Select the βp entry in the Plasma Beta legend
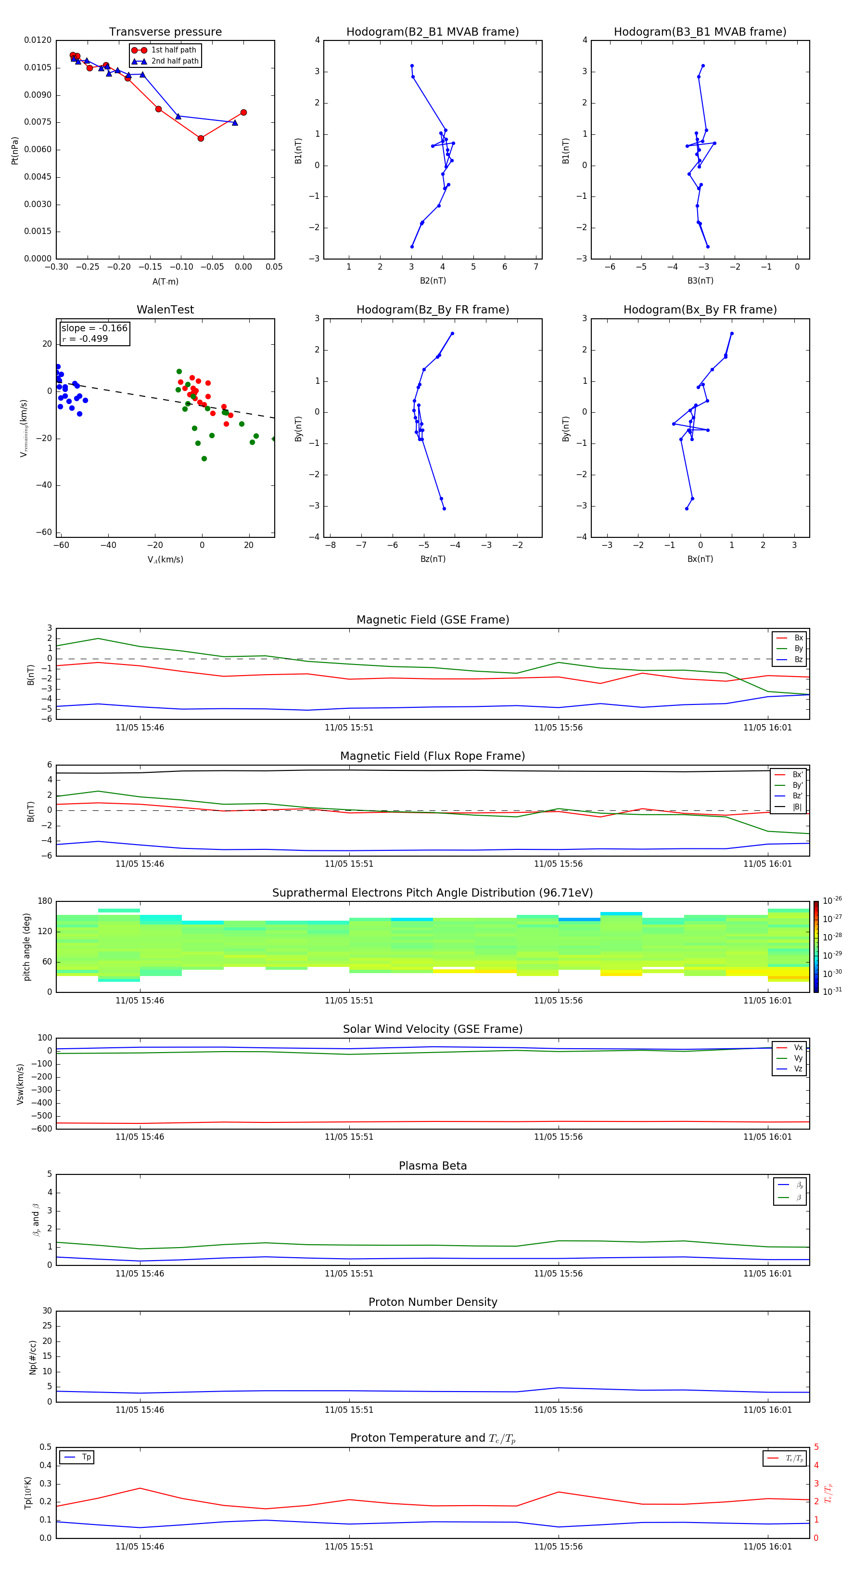Image resolution: width=866 pixels, height=1589 pixels. [790, 1185]
